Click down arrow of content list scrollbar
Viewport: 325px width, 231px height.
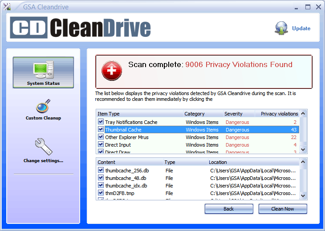[303, 195]
